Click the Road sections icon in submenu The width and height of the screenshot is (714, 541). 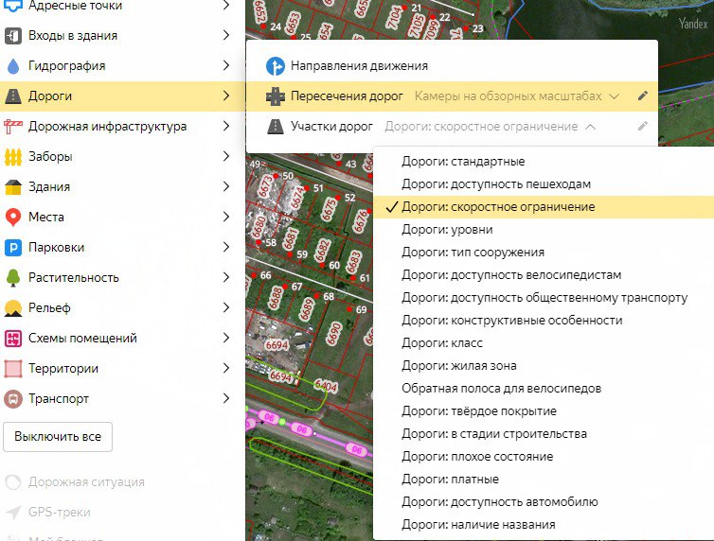coord(276,127)
